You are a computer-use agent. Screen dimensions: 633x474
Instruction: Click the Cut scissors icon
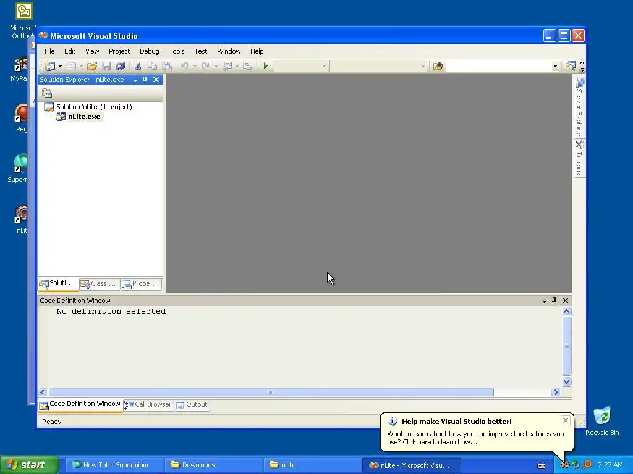tap(138, 66)
